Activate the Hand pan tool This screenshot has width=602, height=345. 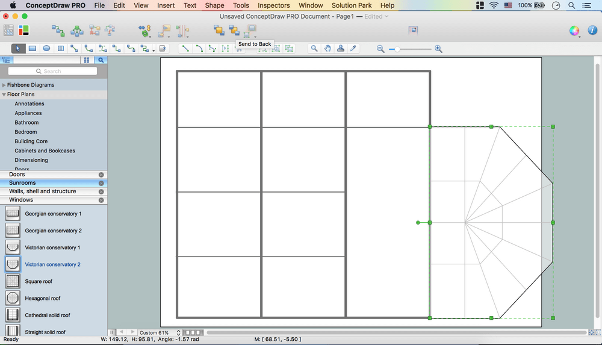pyautogui.click(x=327, y=49)
